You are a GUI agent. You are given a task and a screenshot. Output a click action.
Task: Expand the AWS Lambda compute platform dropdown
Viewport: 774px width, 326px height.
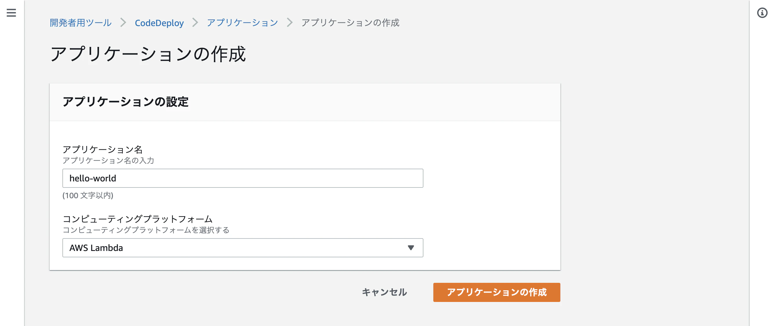[x=243, y=248]
